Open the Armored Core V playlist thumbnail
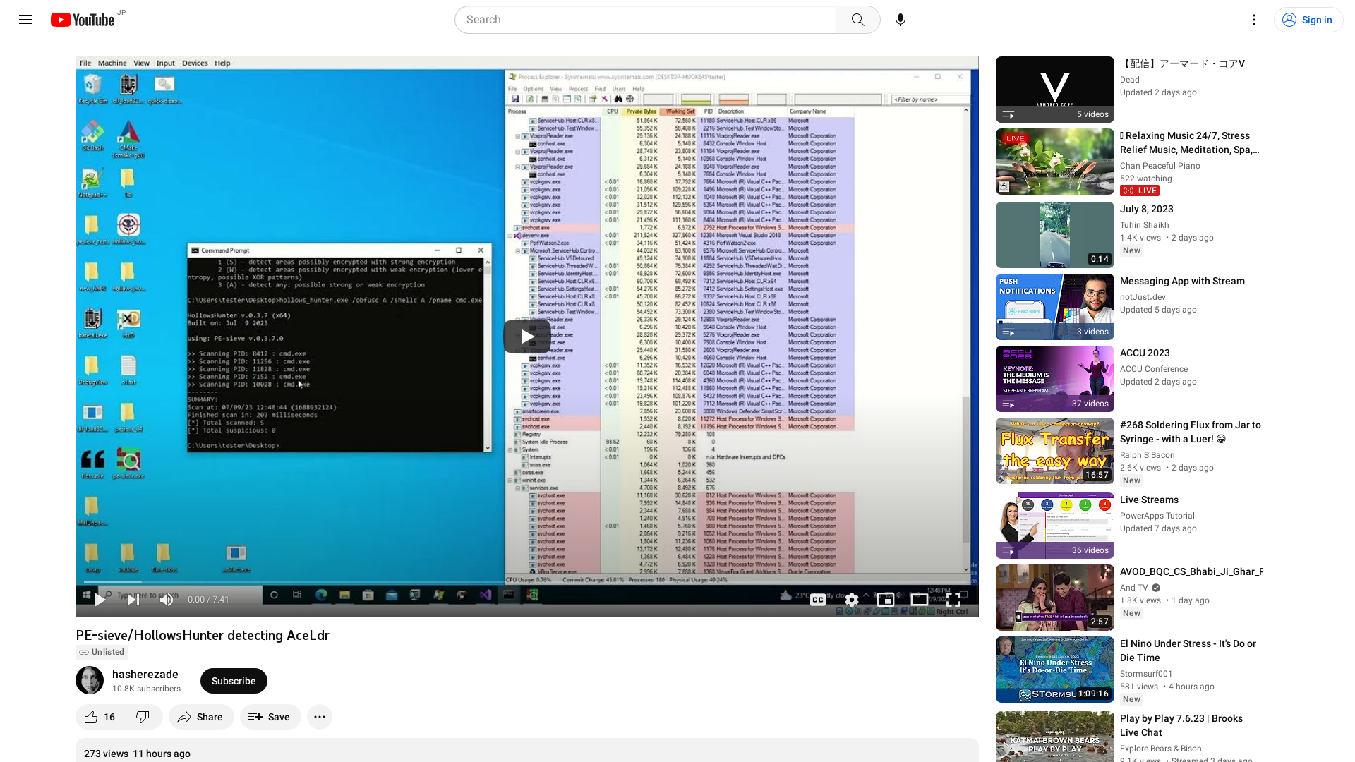Screen dimensions: 1355x762 coord(1054,90)
